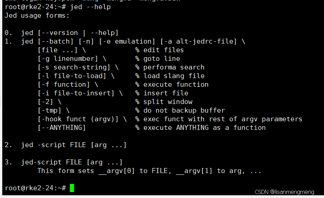Click the '[-f function]' option
The width and height of the screenshot is (324, 198).
[x=64, y=84]
